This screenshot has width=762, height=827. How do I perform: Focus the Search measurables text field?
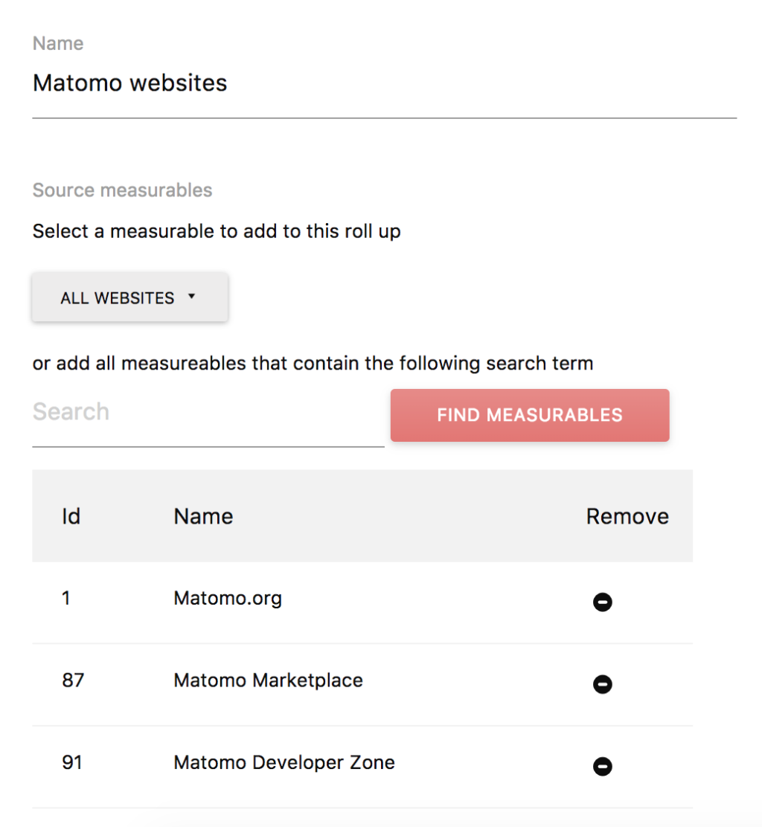pyautogui.click(x=208, y=413)
